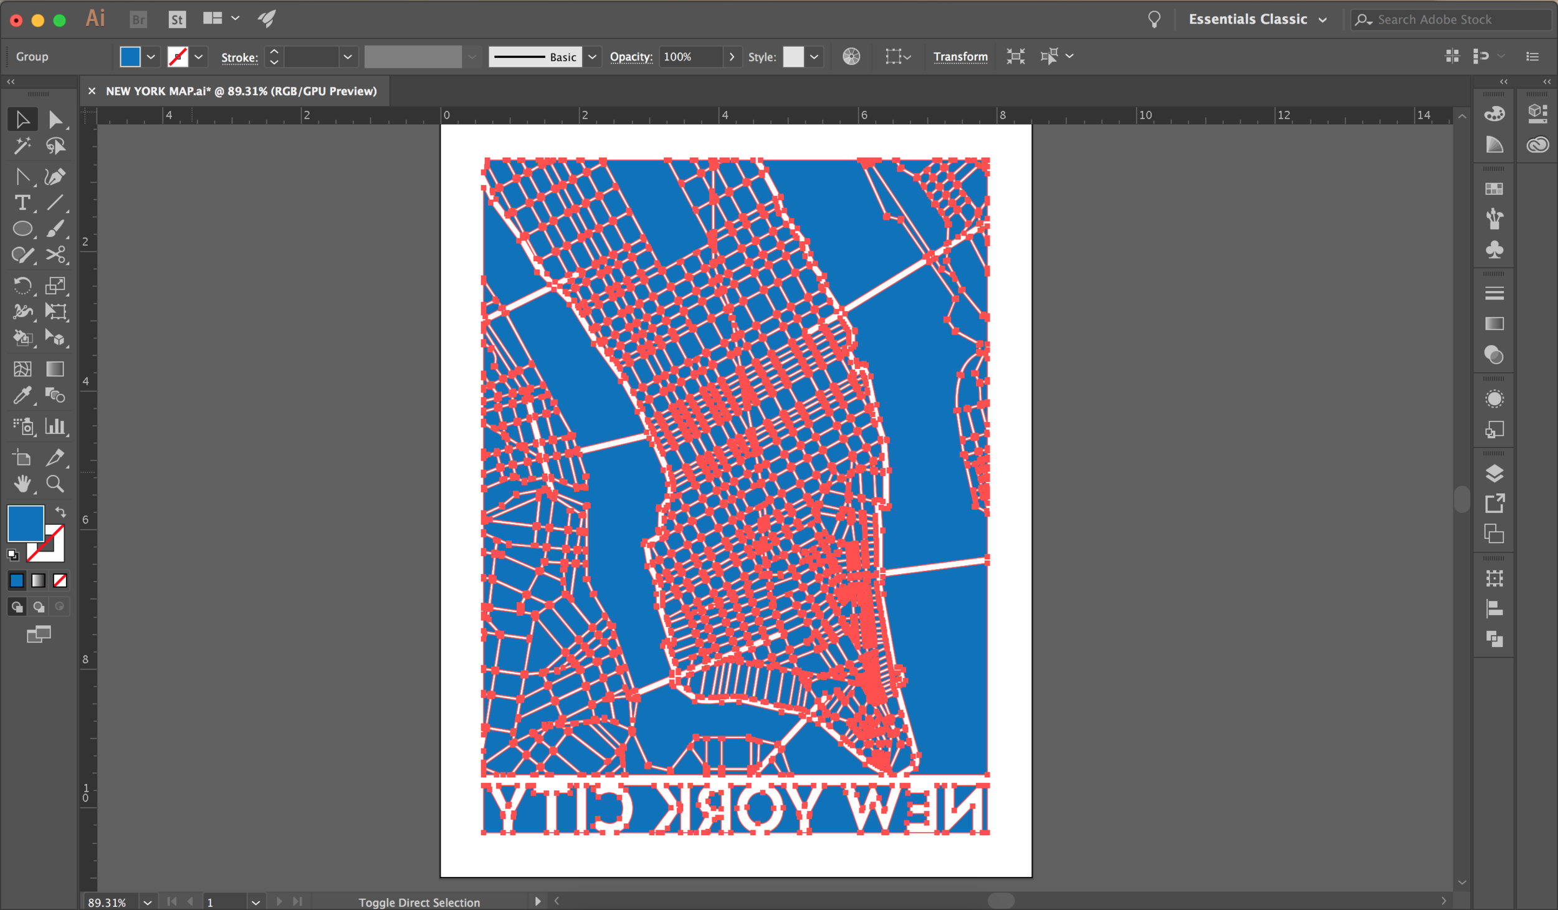Select the Direct Selection tool

coord(55,119)
